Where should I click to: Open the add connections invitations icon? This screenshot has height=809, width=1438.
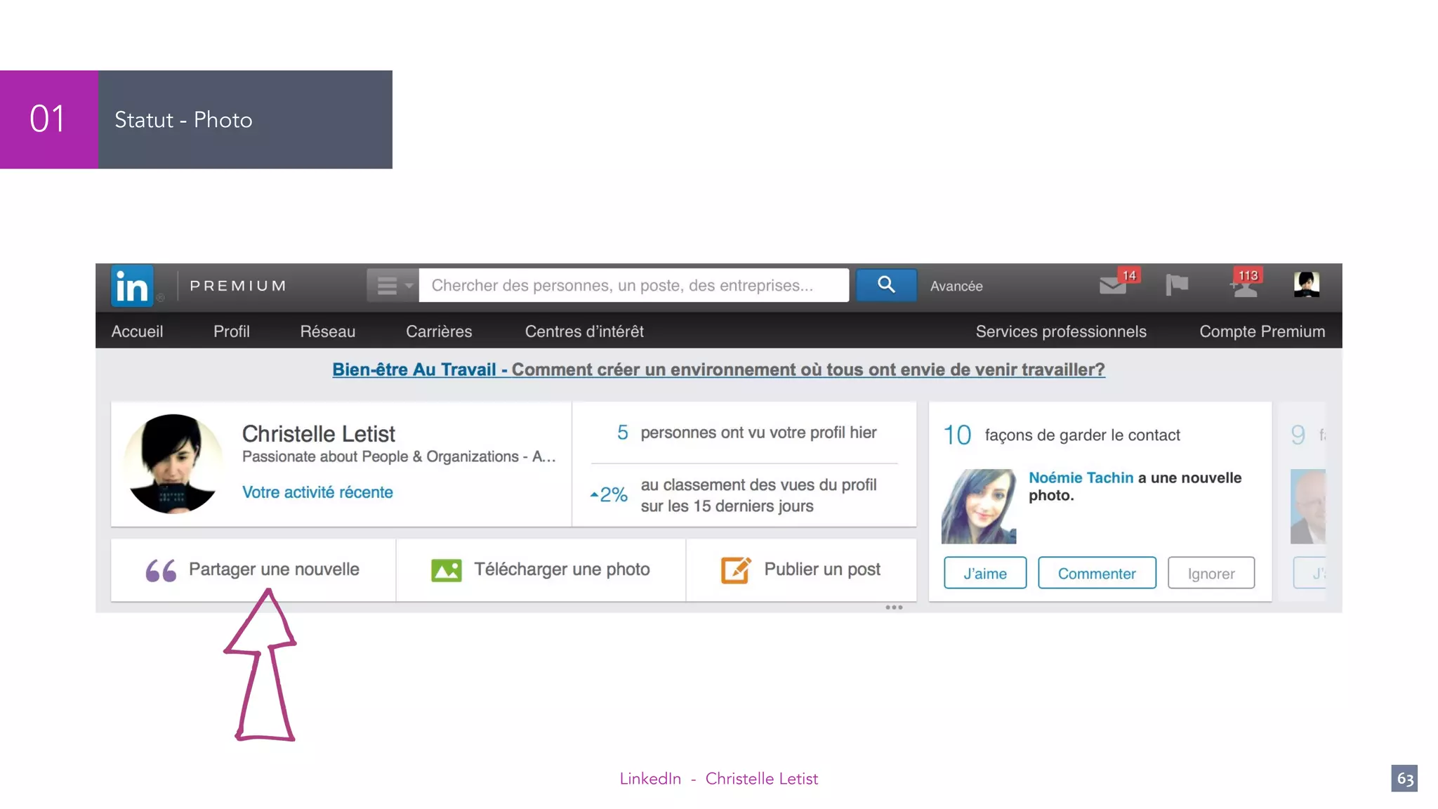click(x=1244, y=288)
